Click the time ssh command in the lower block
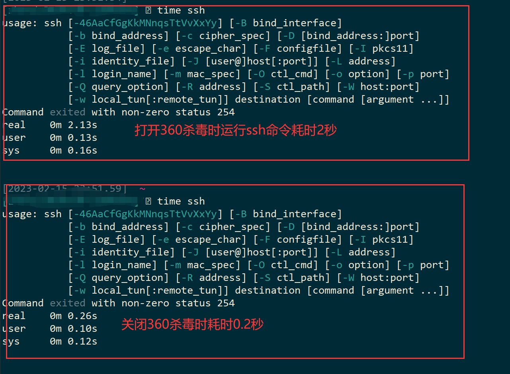Image resolution: width=510 pixels, height=374 pixels. point(181,201)
